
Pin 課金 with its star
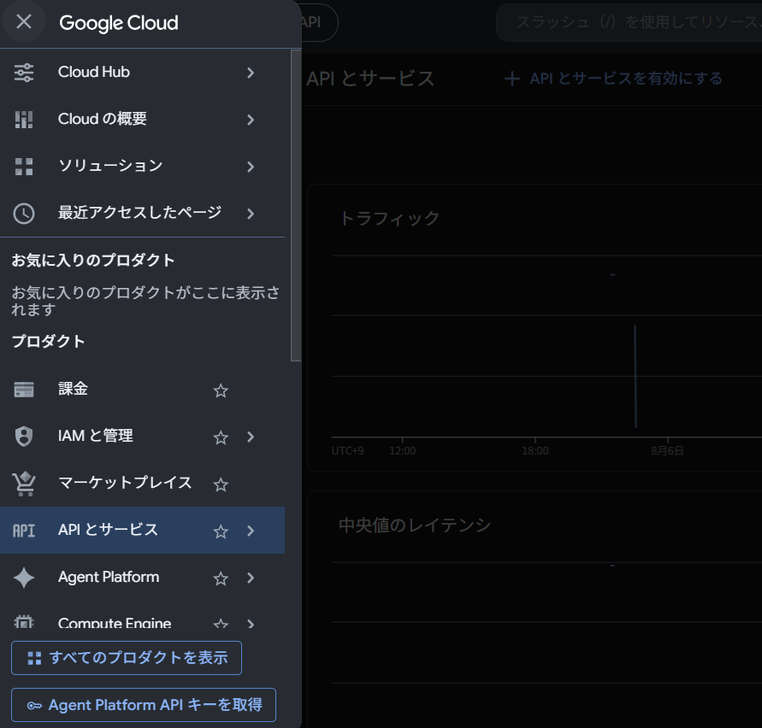click(x=221, y=390)
